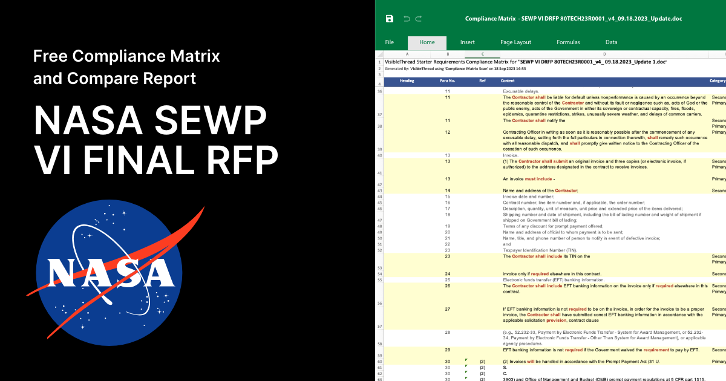This screenshot has width=726, height=381.
Task: Select the Home ribbon tab
Action: [x=427, y=42]
